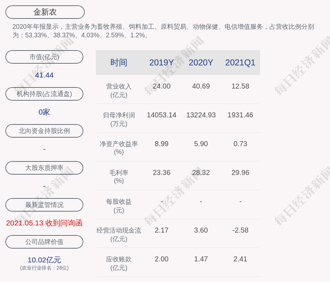Select the 北向资金持股比例 pill
This screenshot has width=330, height=282.
(44, 131)
